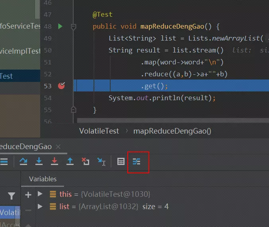Click the Step Over debugger icon
The width and height of the screenshot is (269, 227).
point(23,161)
